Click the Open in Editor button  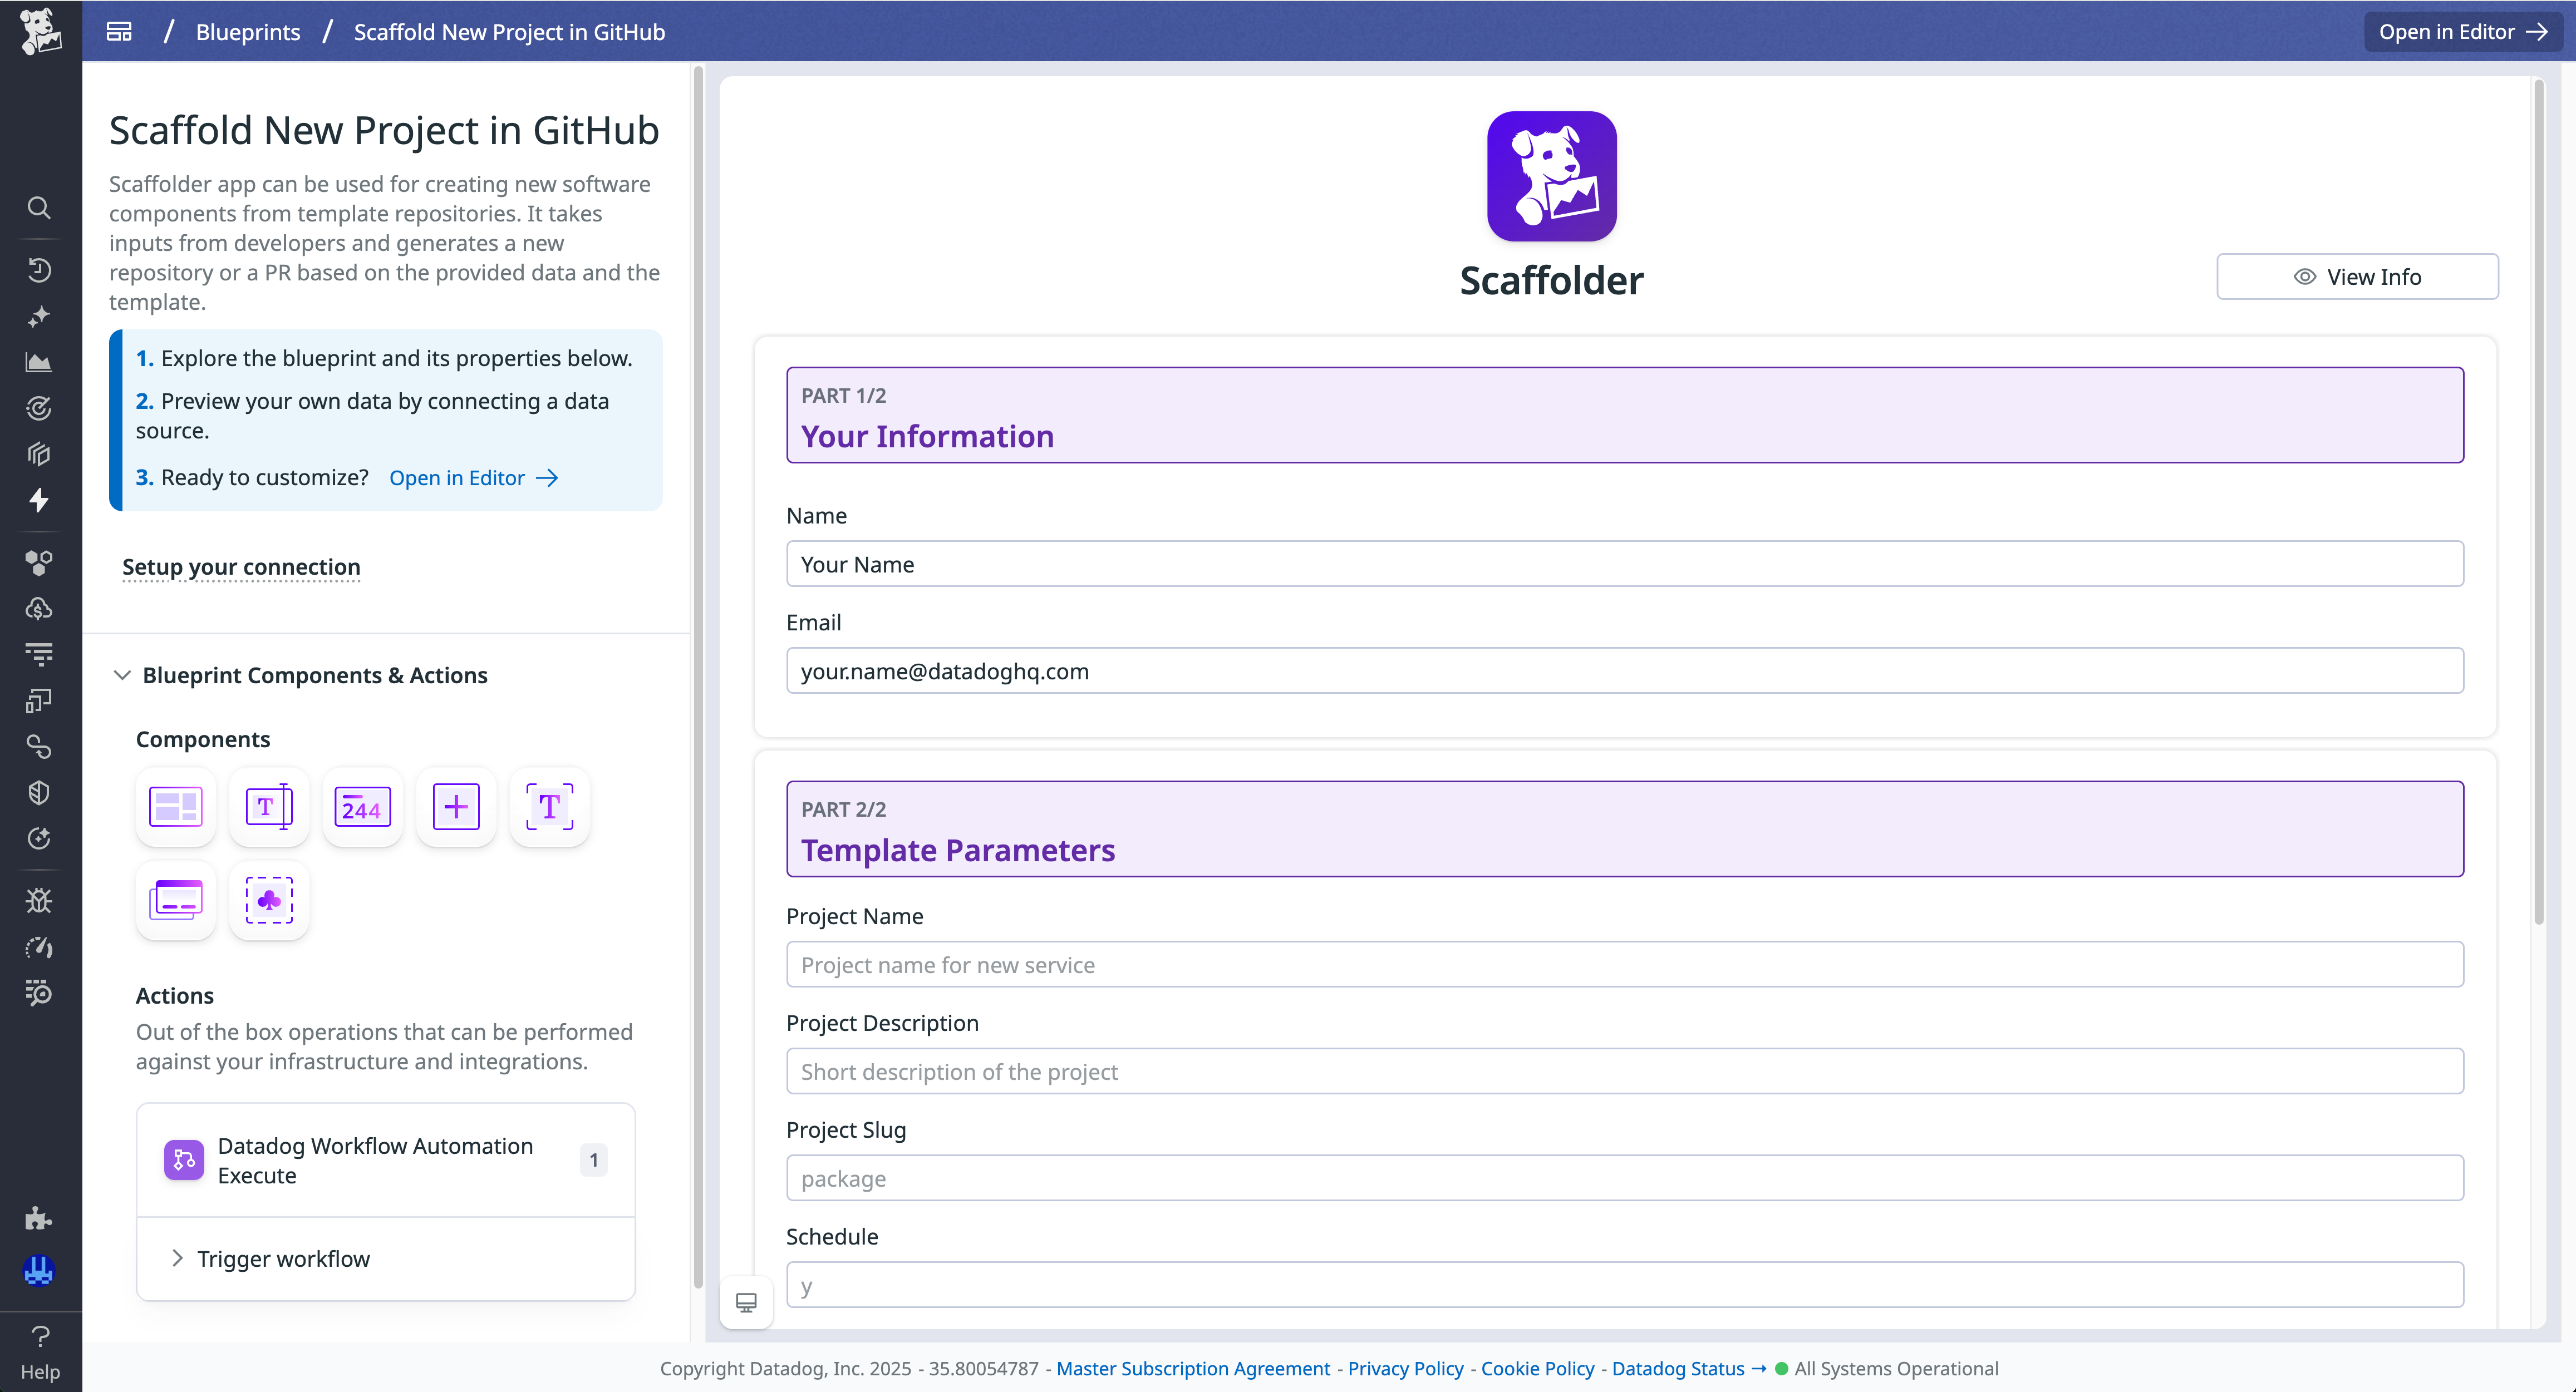(x=2462, y=31)
